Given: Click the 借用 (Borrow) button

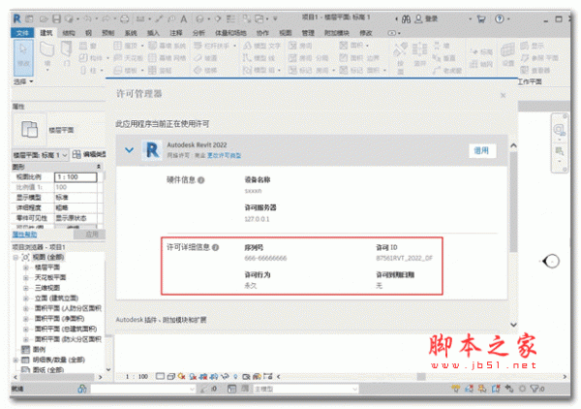Looking at the screenshot, I should click(x=481, y=150).
